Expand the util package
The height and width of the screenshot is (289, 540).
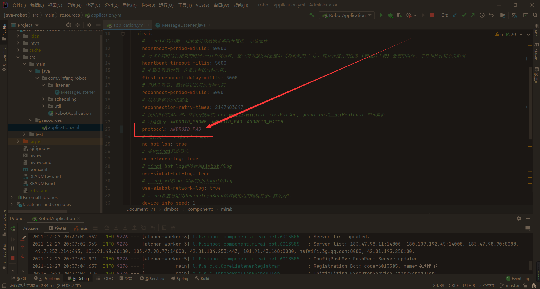pos(43,106)
